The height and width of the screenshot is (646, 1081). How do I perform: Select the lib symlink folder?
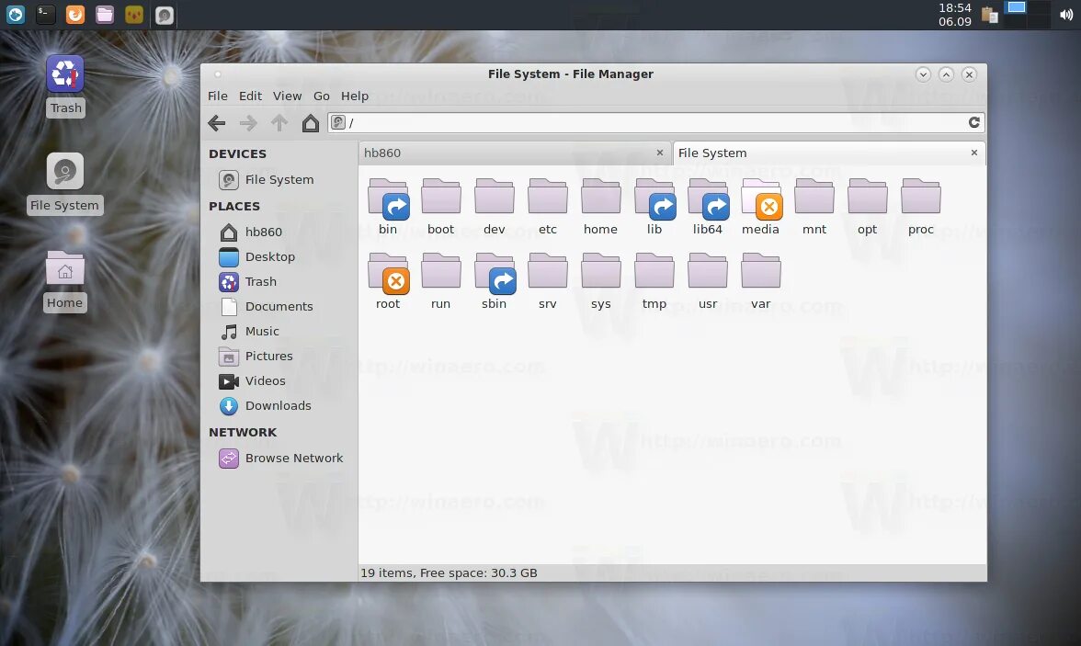654,198
